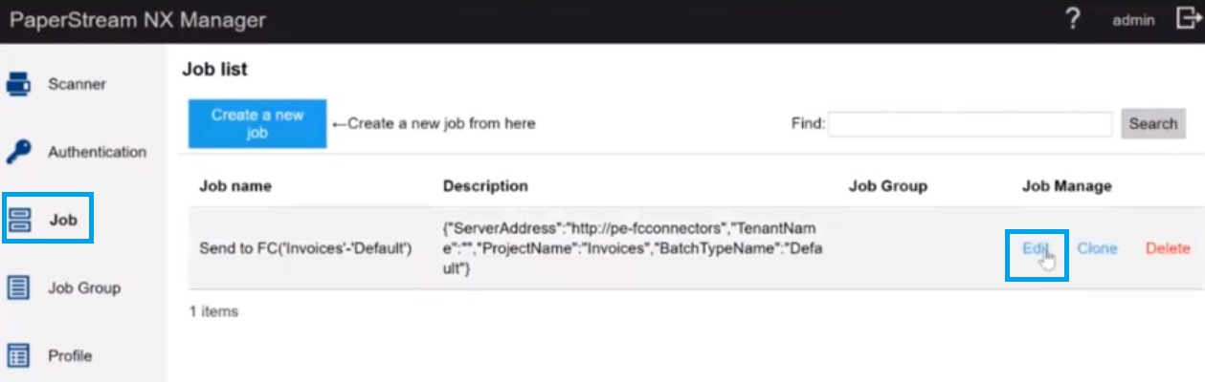Click the Authentication key icon
The height and width of the screenshot is (382, 1205).
click(x=19, y=152)
